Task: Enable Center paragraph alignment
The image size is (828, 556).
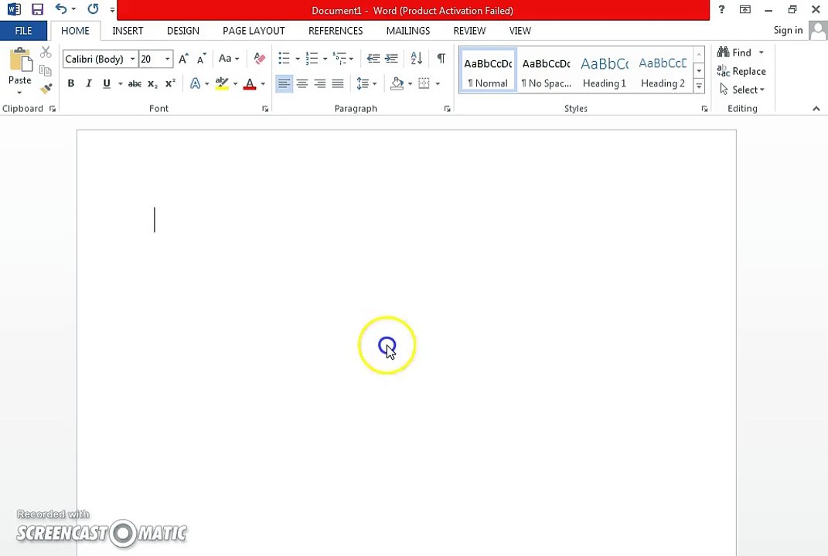Action: click(x=302, y=83)
